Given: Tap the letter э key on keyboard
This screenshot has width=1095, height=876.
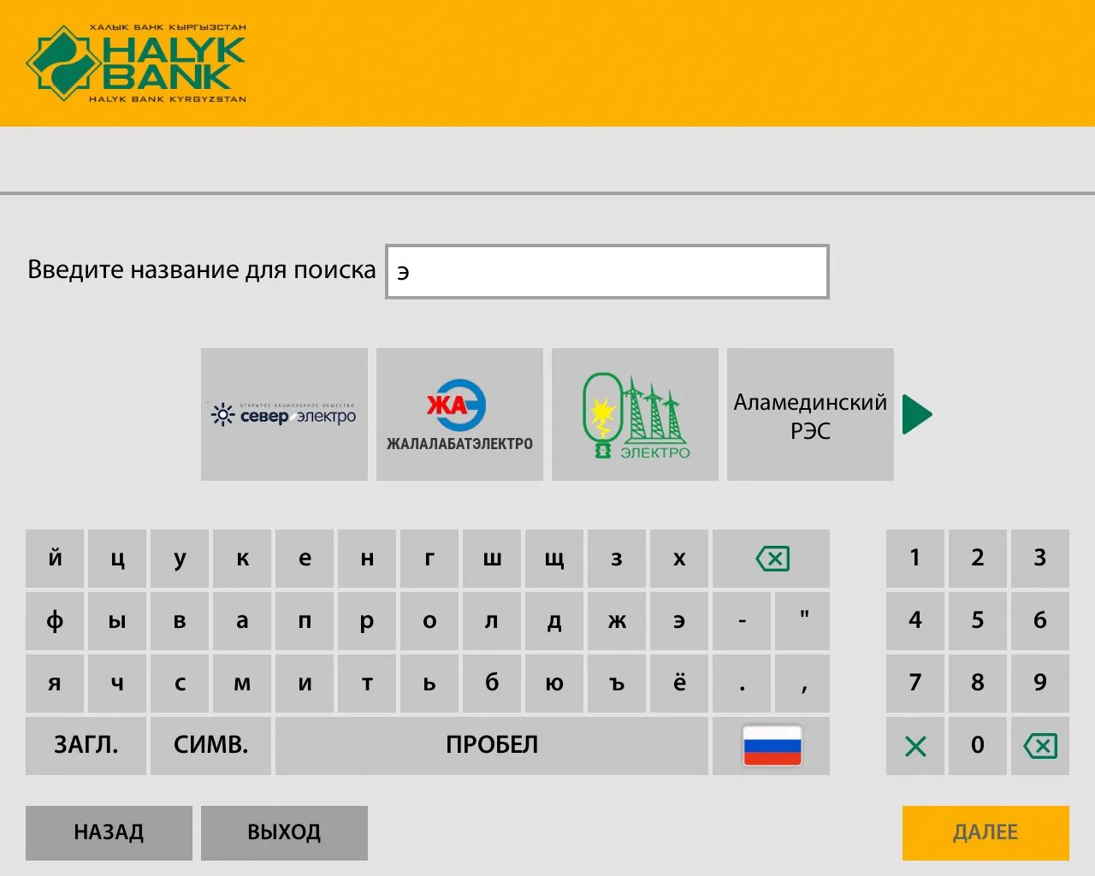Looking at the screenshot, I should coord(679,621).
